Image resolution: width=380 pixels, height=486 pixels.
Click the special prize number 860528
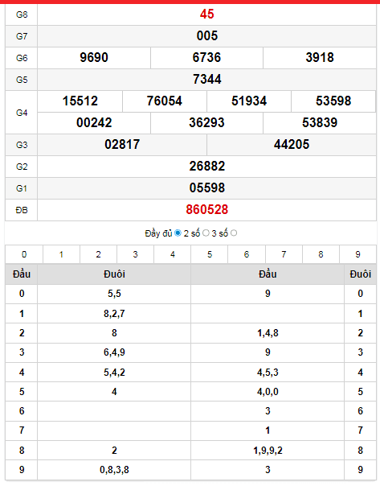tap(207, 210)
